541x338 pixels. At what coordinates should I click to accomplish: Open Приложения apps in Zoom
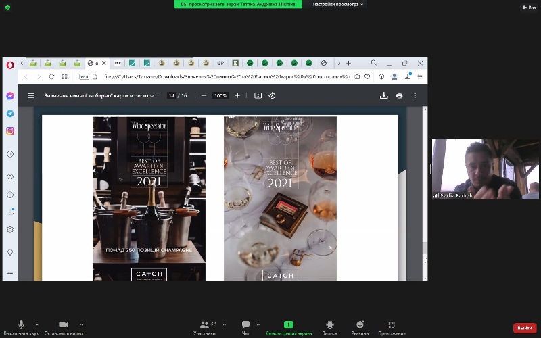pyautogui.click(x=392, y=328)
